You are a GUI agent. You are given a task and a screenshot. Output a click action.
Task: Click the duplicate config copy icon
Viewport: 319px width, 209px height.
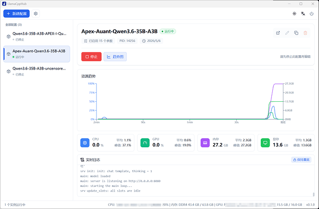296,33
